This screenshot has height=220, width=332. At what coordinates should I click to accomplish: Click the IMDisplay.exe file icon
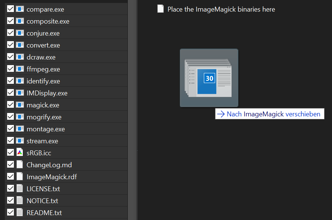(x=20, y=93)
